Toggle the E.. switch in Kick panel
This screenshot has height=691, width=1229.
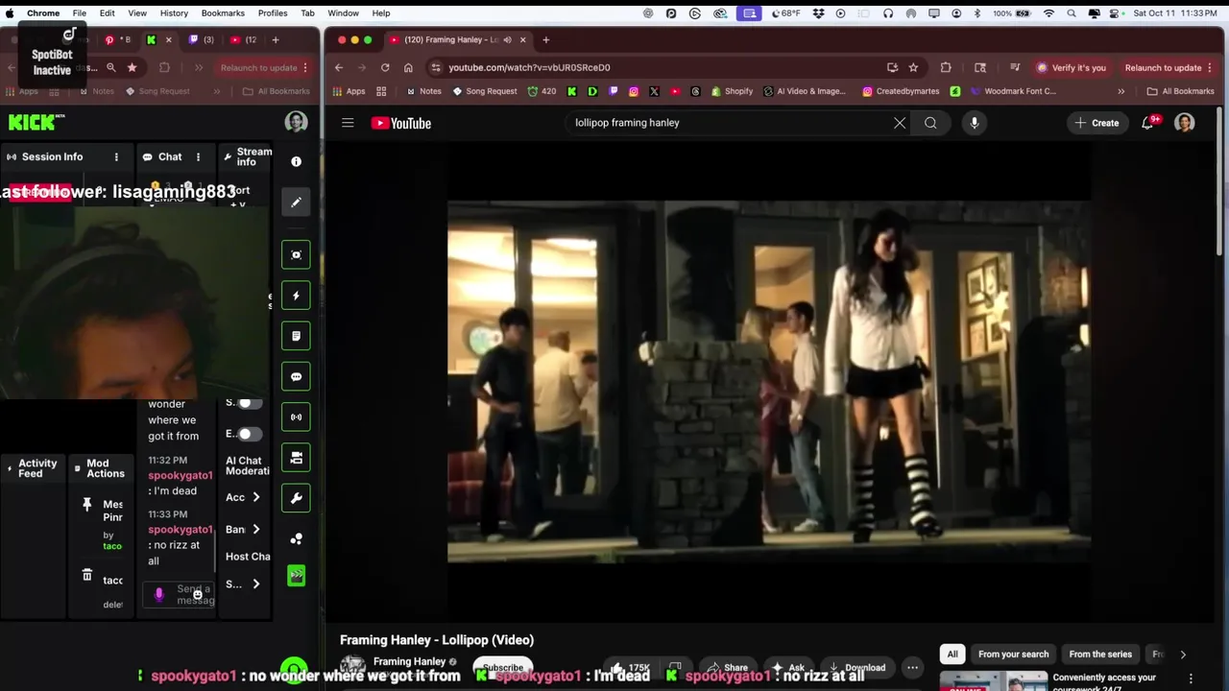(248, 434)
